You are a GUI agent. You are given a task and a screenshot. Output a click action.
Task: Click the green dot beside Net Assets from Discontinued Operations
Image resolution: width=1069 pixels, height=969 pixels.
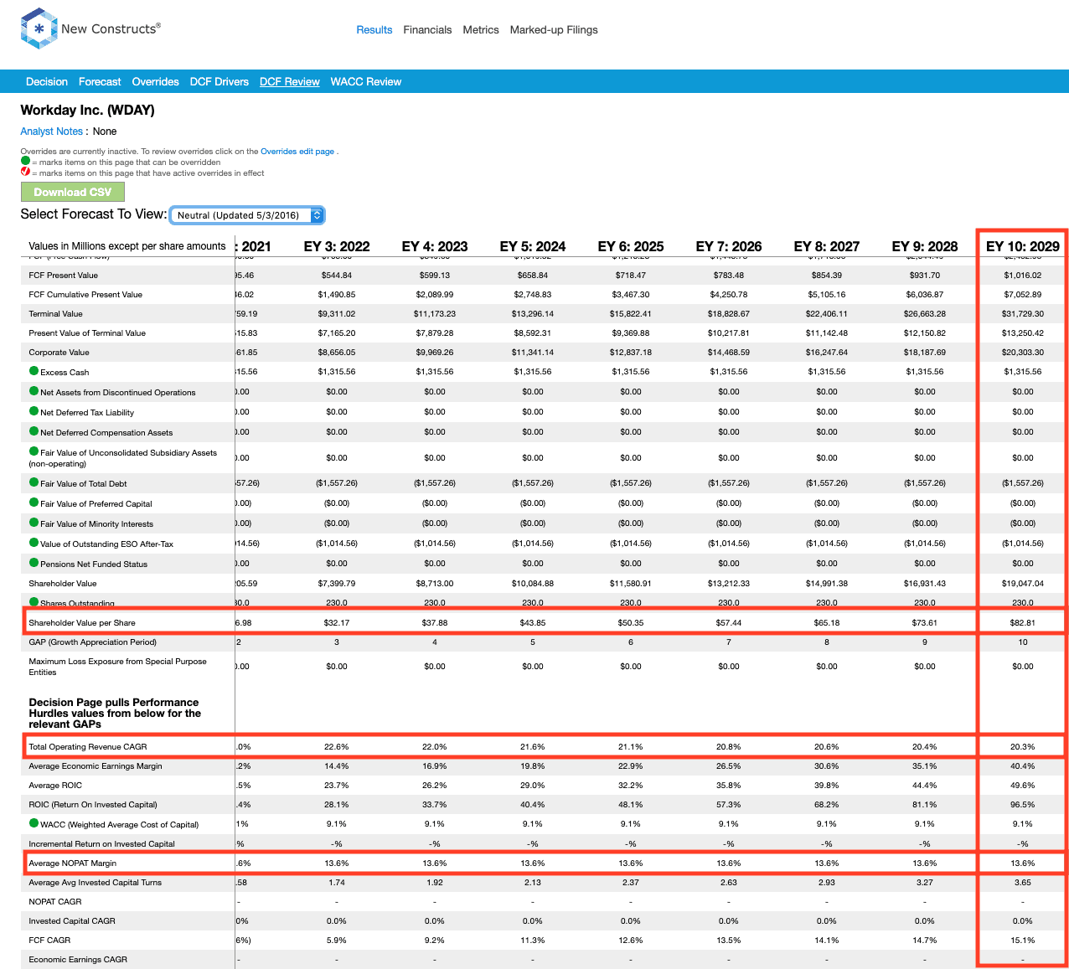pyautogui.click(x=34, y=391)
